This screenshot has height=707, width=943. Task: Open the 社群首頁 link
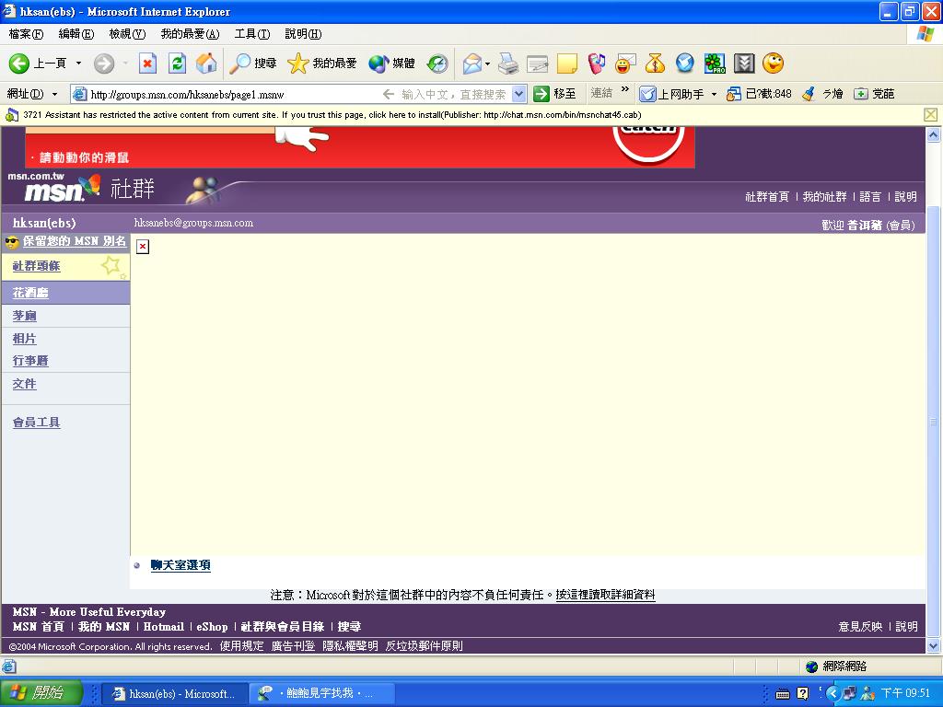767,197
